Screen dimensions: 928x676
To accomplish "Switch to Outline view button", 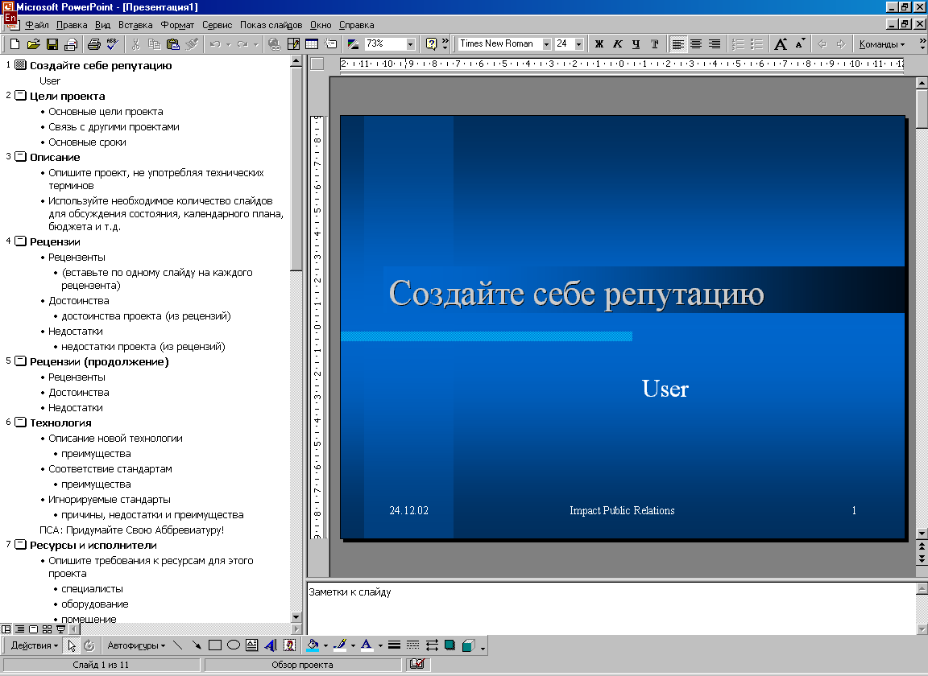I will (19, 629).
